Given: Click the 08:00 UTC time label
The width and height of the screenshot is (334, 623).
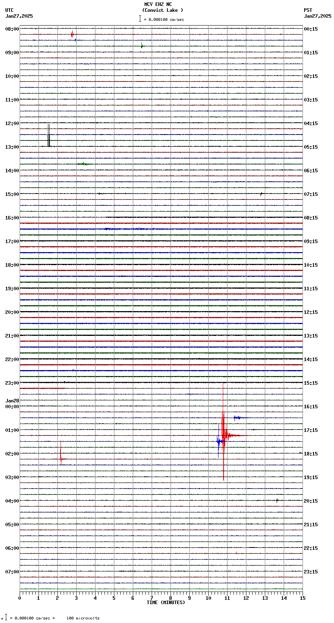Looking at the screenshot, I should coord(12,29).
